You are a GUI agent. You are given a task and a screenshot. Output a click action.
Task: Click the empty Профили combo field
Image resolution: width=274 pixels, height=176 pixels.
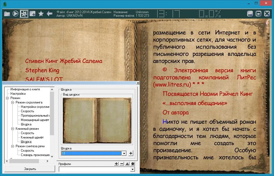(95, 169)
